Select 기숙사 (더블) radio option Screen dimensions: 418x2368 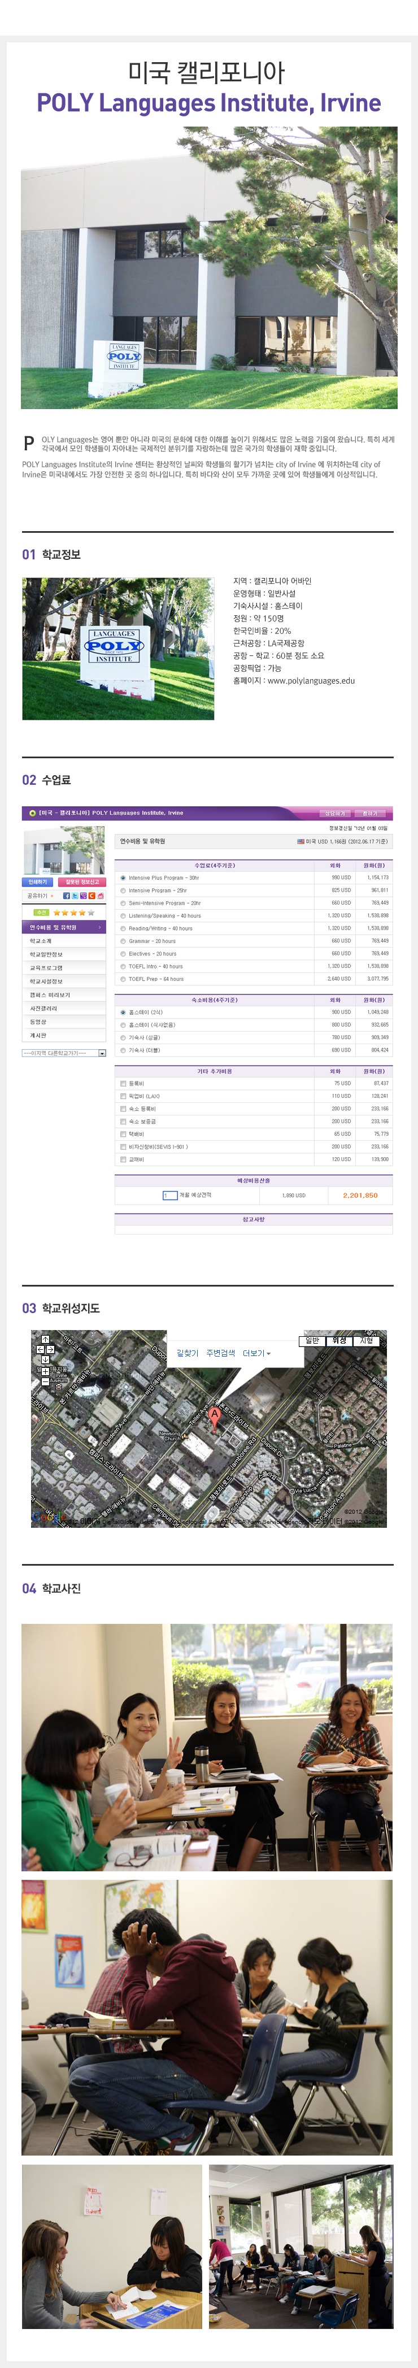tap(123, 1051)
